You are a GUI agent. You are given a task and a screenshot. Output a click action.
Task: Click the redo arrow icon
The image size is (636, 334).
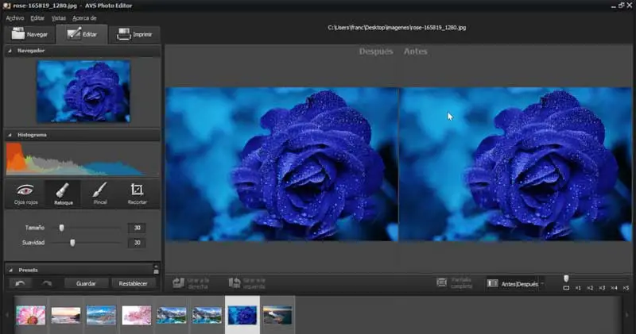[x=47, y=283]
